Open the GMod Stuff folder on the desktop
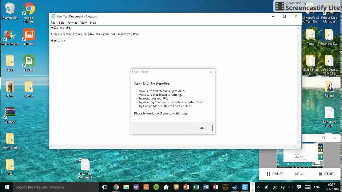 click(x=310, y=63)
